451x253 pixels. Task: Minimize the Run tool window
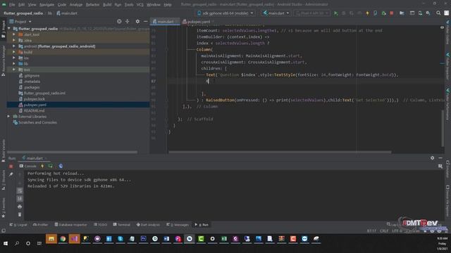pos(440,158)
